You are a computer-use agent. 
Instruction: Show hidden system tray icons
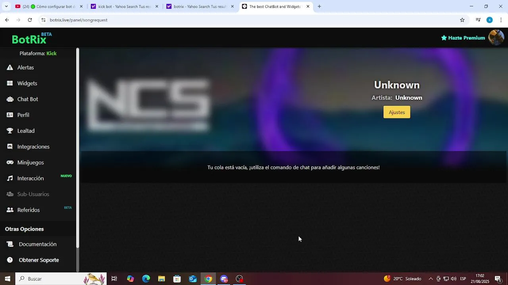431,279
